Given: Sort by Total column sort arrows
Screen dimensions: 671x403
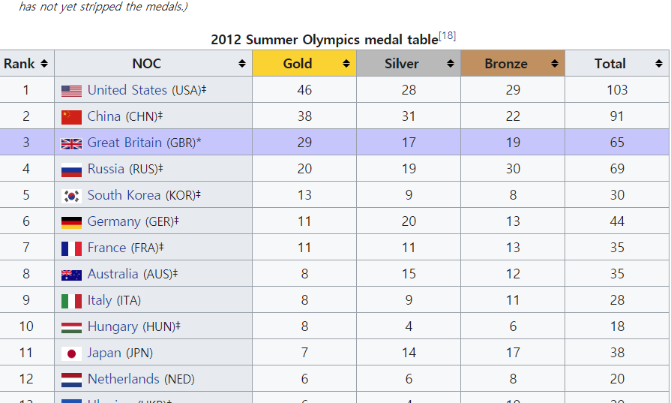Looking at the screenshot, I should pos(659,64).
